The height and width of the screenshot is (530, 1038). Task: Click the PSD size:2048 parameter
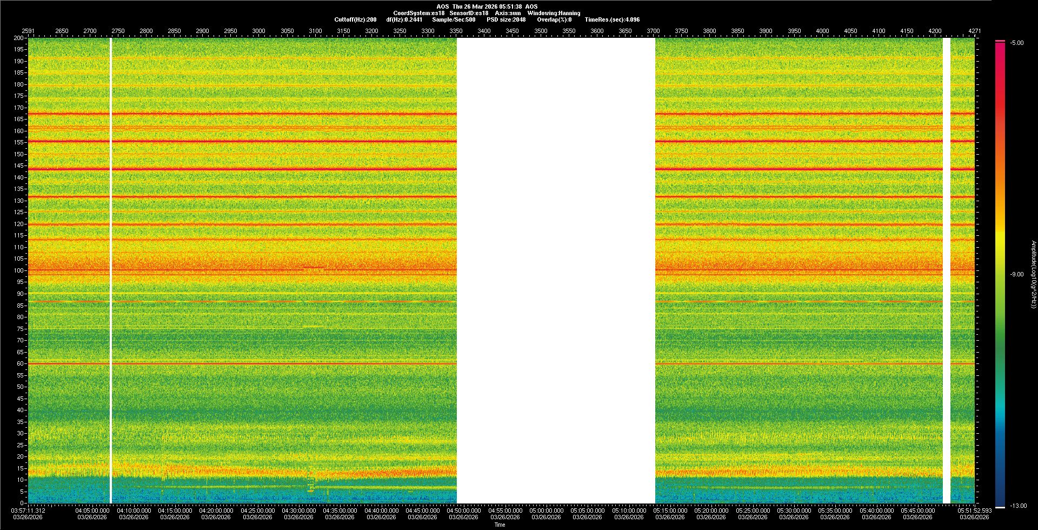506,19
